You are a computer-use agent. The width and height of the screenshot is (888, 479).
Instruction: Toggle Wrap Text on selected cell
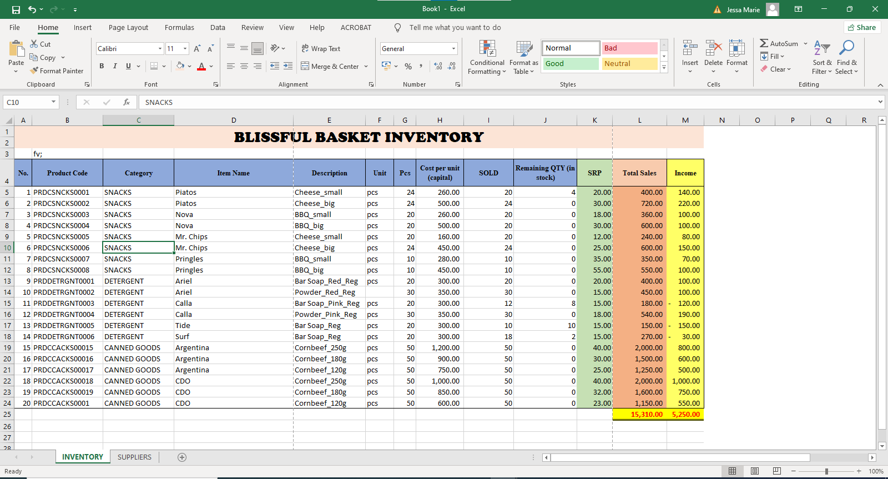click(321, 49)
